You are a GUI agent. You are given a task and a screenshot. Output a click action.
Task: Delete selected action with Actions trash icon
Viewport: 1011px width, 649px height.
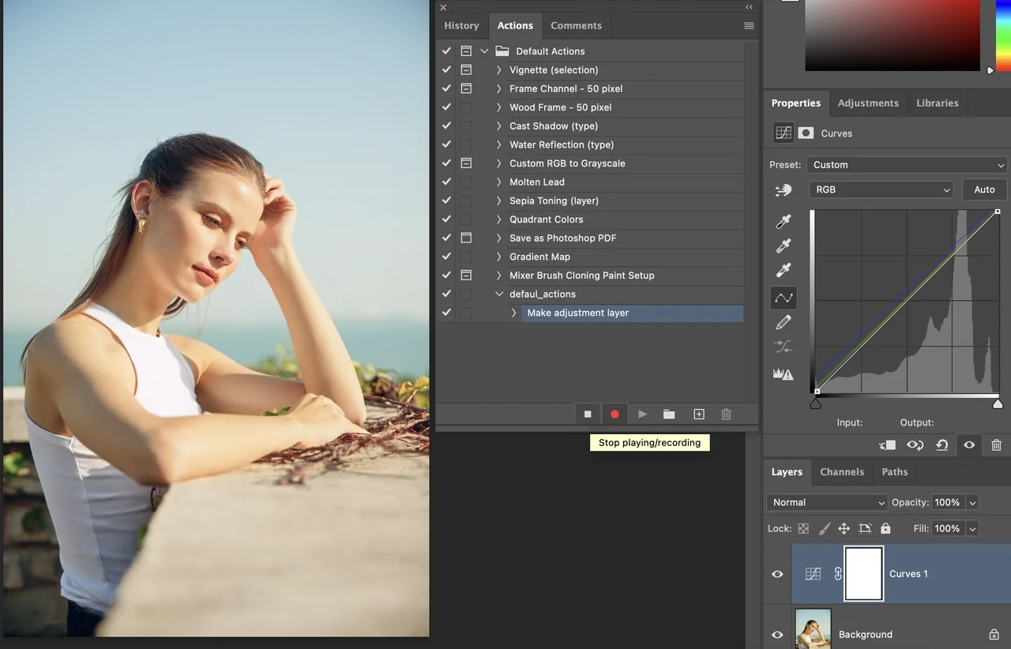pyautogui.click(x=726, y=414)
